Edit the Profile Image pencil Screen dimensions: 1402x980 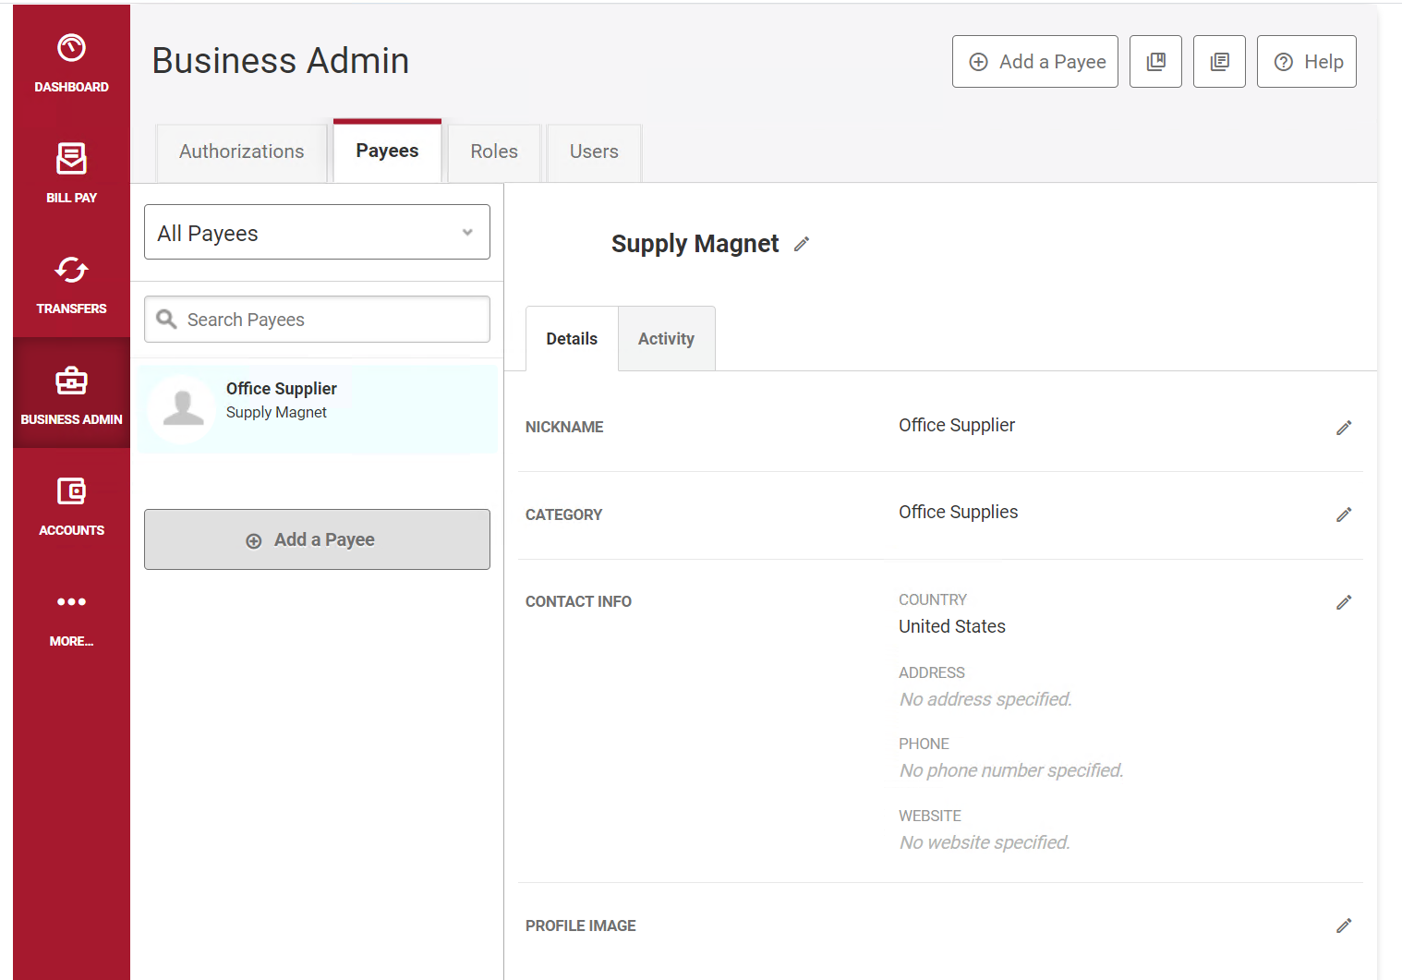(x=1344, y=926)
